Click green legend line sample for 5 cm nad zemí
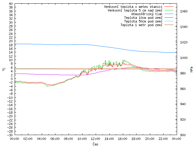 tap(169, 10)
